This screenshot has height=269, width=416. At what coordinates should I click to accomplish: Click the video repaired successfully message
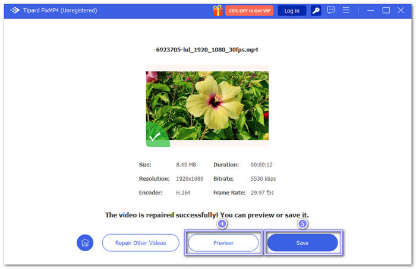[x=207, y=214]
